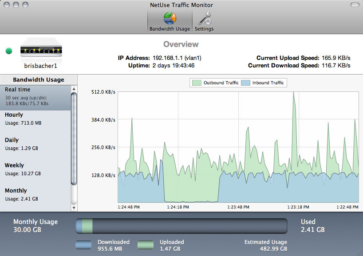Viewport: 363px width, 256px height.
Task: Open the Bandwidth Usage pie chart icon
Action: coord(170,19)
